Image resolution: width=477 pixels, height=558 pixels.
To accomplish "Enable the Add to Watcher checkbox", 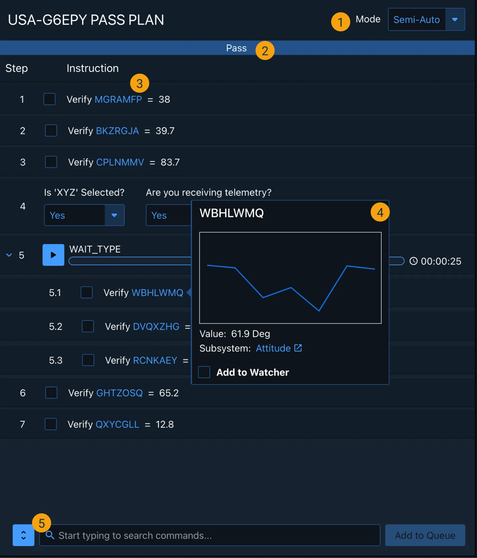I will pyautogui.click(x=204, y=372).
